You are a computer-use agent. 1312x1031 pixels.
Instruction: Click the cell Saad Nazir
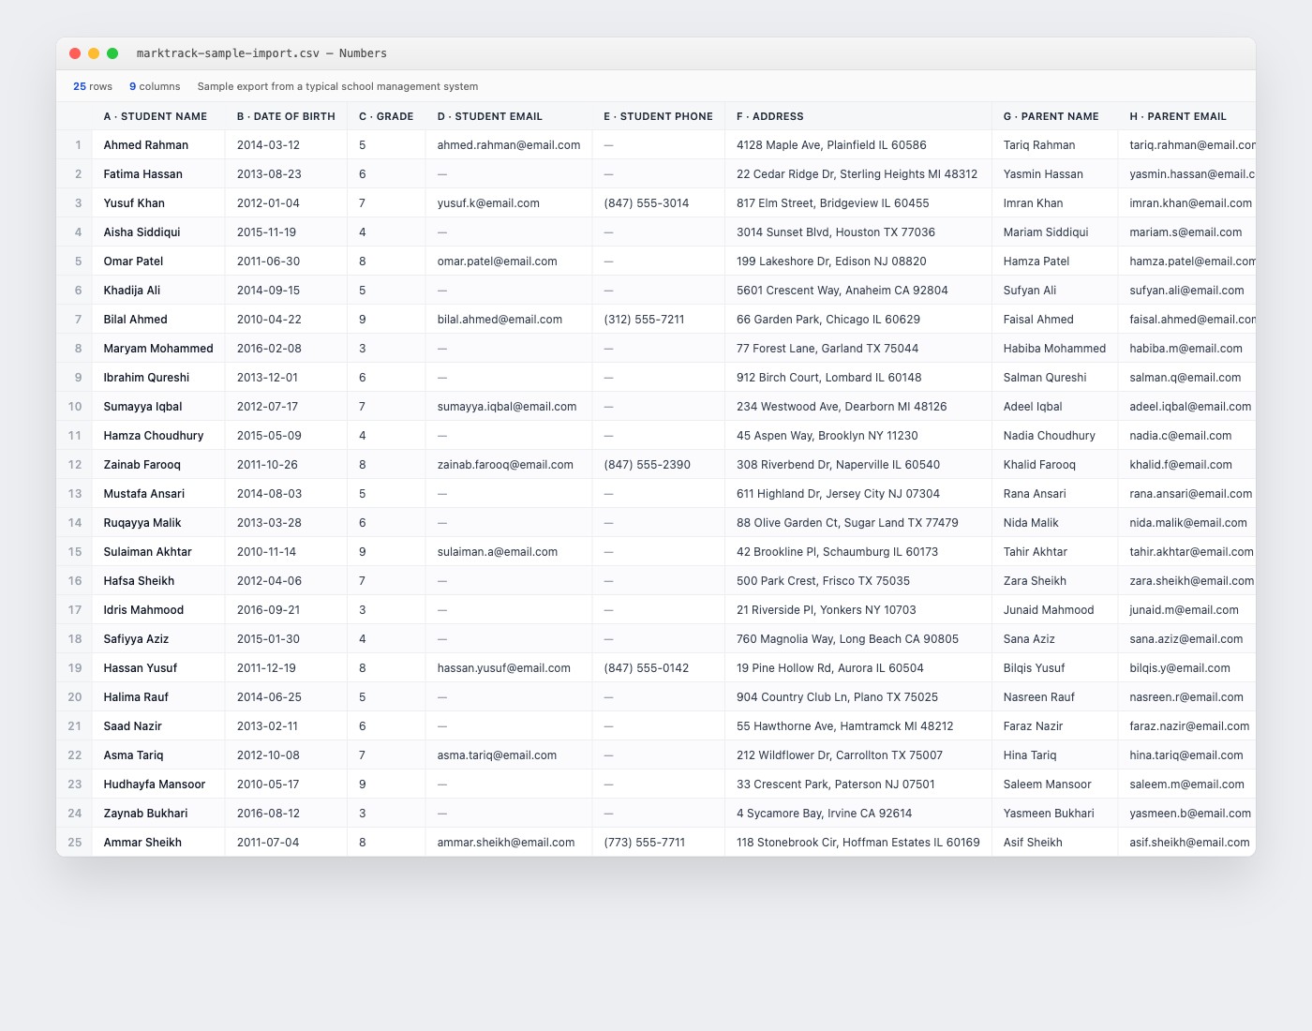(x=159, y=726)
